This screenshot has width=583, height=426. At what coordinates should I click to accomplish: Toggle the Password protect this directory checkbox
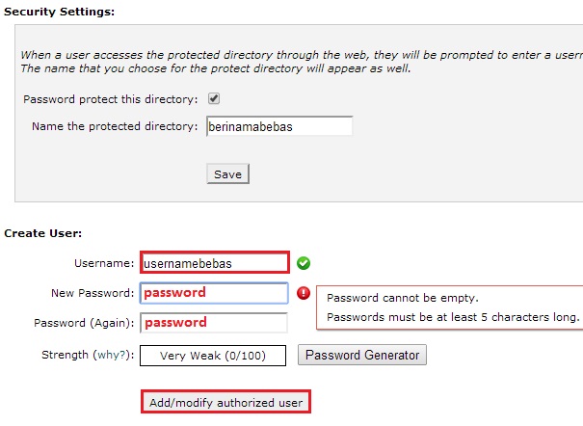point(214,98)
